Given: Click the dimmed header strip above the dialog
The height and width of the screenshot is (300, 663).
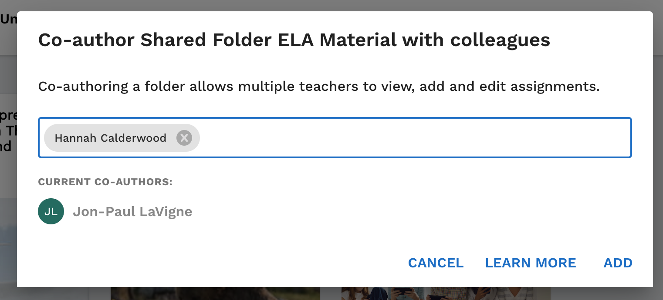Looking at the screenshot, I should coord(331,5).
